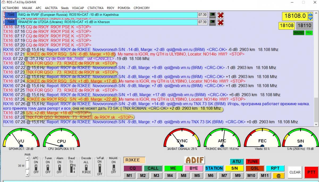Lower PWR with scrollbar down arrow
This screenshot has height=182, width=319.
point(28,175)
